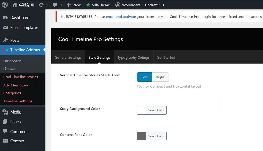Click the enter and activate link
Screen dimensions: 263x151
point(121,16)
